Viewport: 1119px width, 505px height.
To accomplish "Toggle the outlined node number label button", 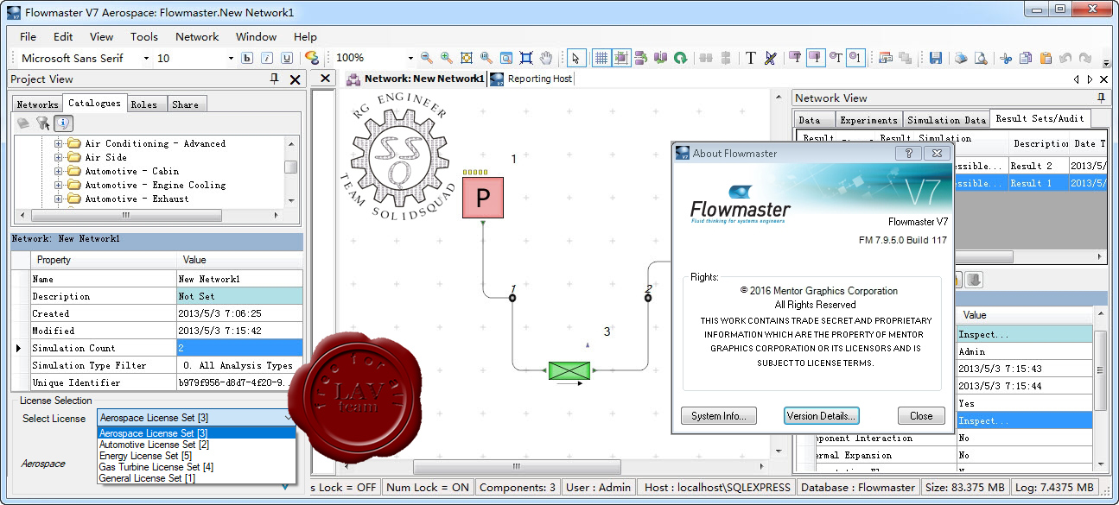I will 855,58.
